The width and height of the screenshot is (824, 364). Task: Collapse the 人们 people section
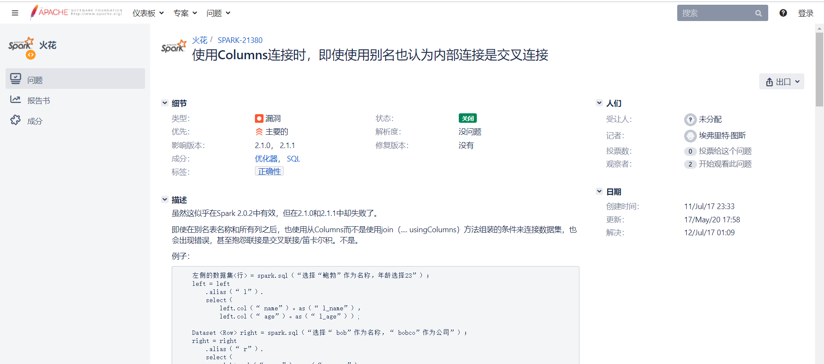[x=599, y=103]
